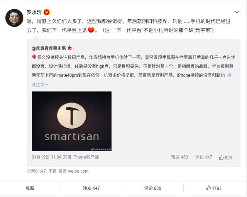Image resolution: width=247 pixels, height=197 pixels.
Task: Open the 罗永浩 username link
Action: coord(34,12)
